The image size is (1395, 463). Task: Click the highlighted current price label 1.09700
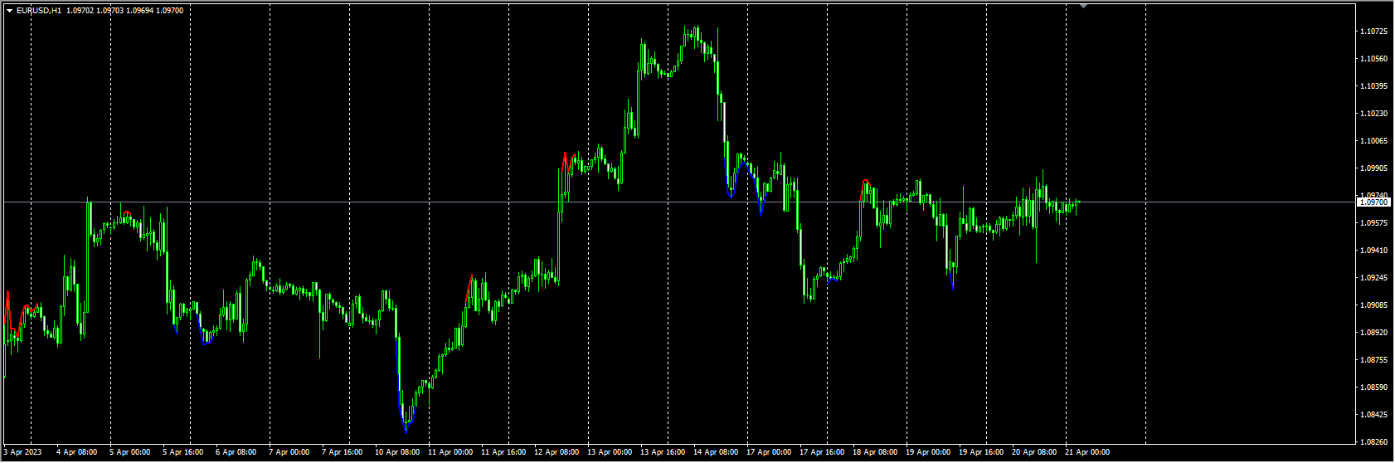click(1374, 202)
